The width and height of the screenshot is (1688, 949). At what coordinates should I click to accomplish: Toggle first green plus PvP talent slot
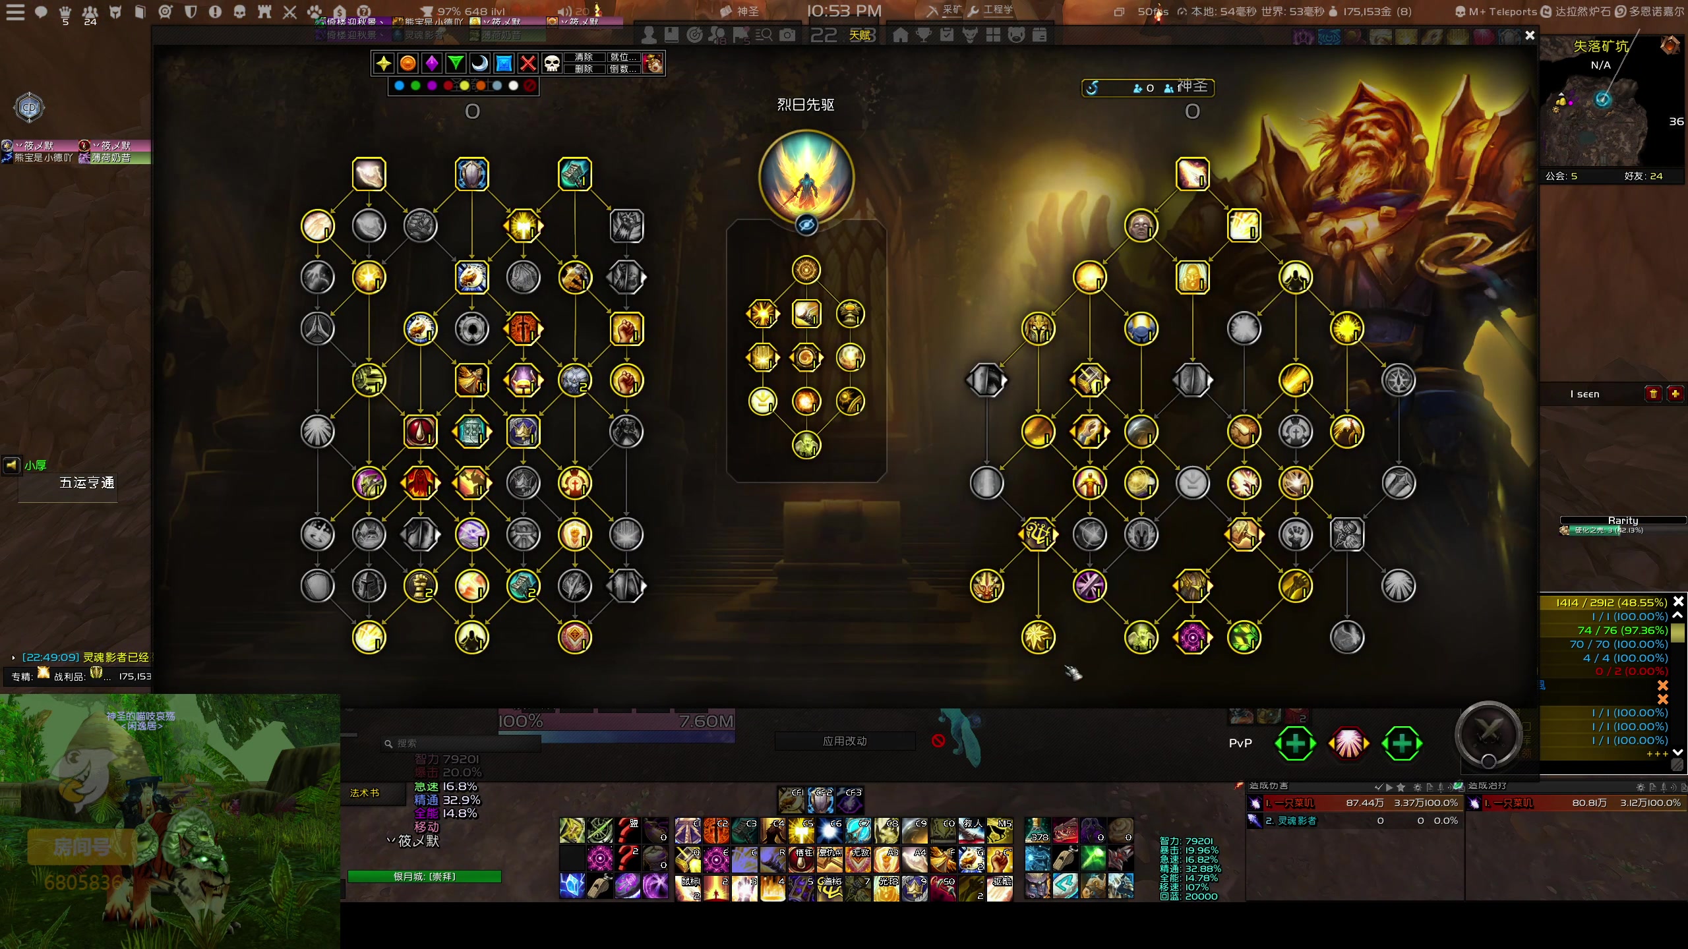[1295, 743]
